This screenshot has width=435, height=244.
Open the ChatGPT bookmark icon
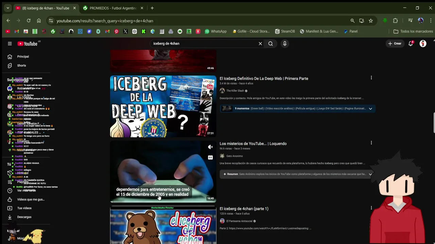[x=135, y=31]
